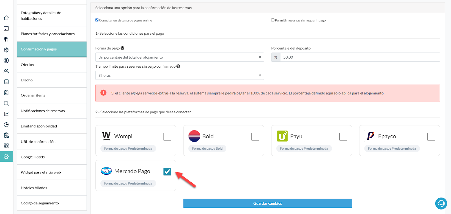Click the help icon beside Forma de pago
Screen dimensions: 451x214
click(x=123, y=48)
